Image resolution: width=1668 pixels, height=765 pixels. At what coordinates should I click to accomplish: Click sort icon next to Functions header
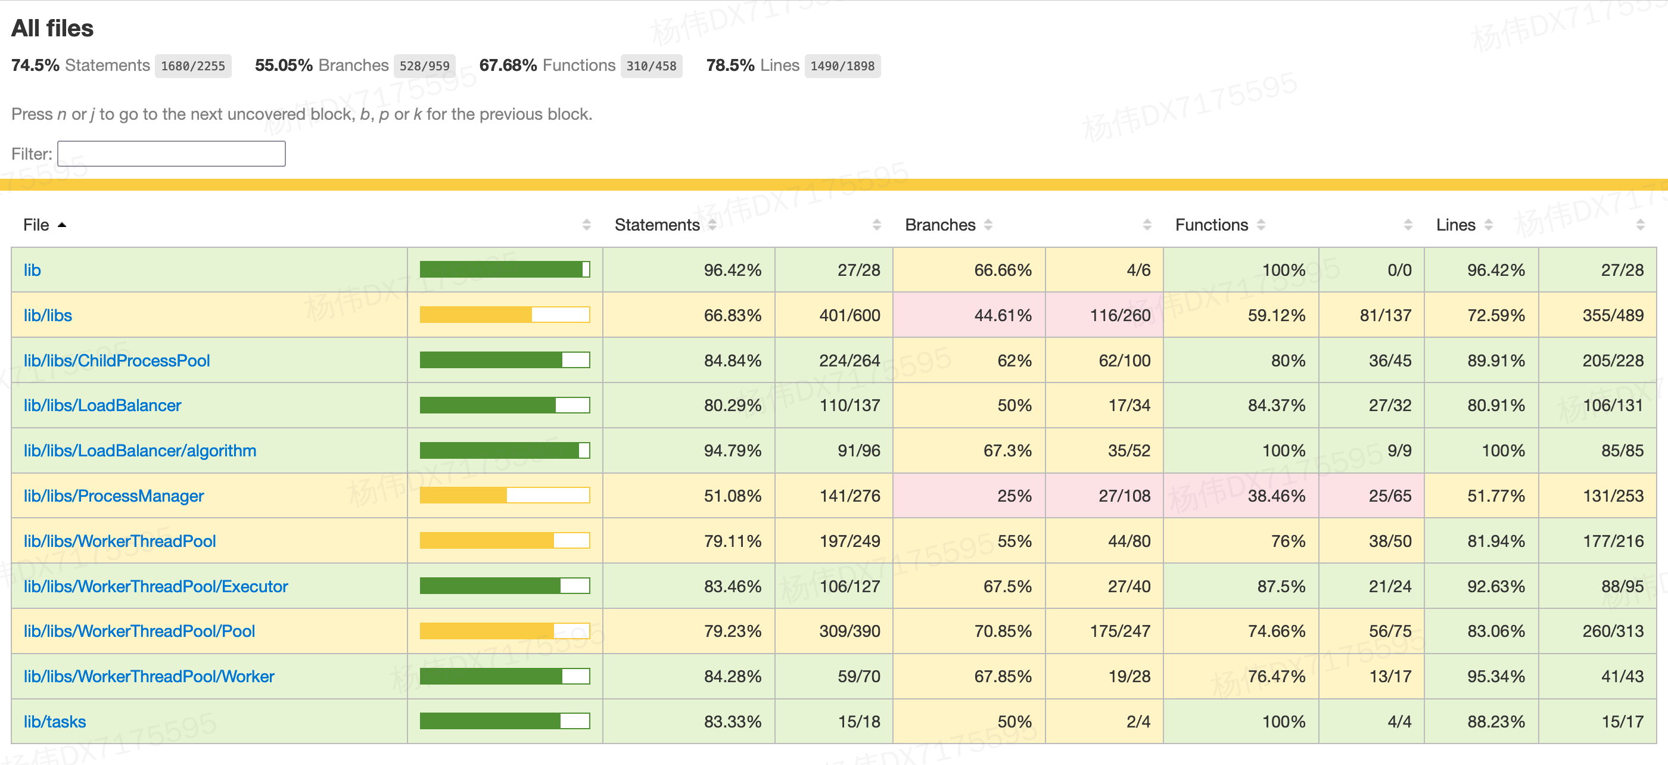point(1261,225)
